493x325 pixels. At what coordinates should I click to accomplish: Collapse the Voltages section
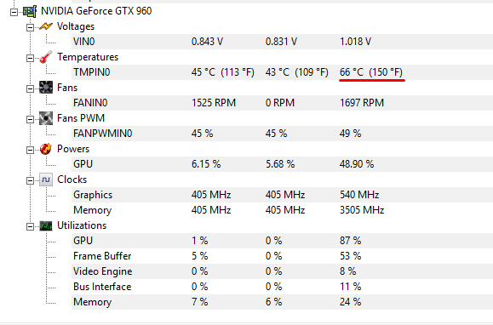click(x=30, y=27)
